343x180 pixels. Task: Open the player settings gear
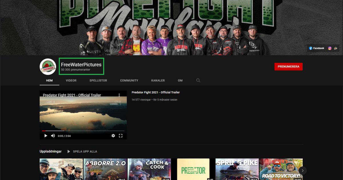point(113,136)
